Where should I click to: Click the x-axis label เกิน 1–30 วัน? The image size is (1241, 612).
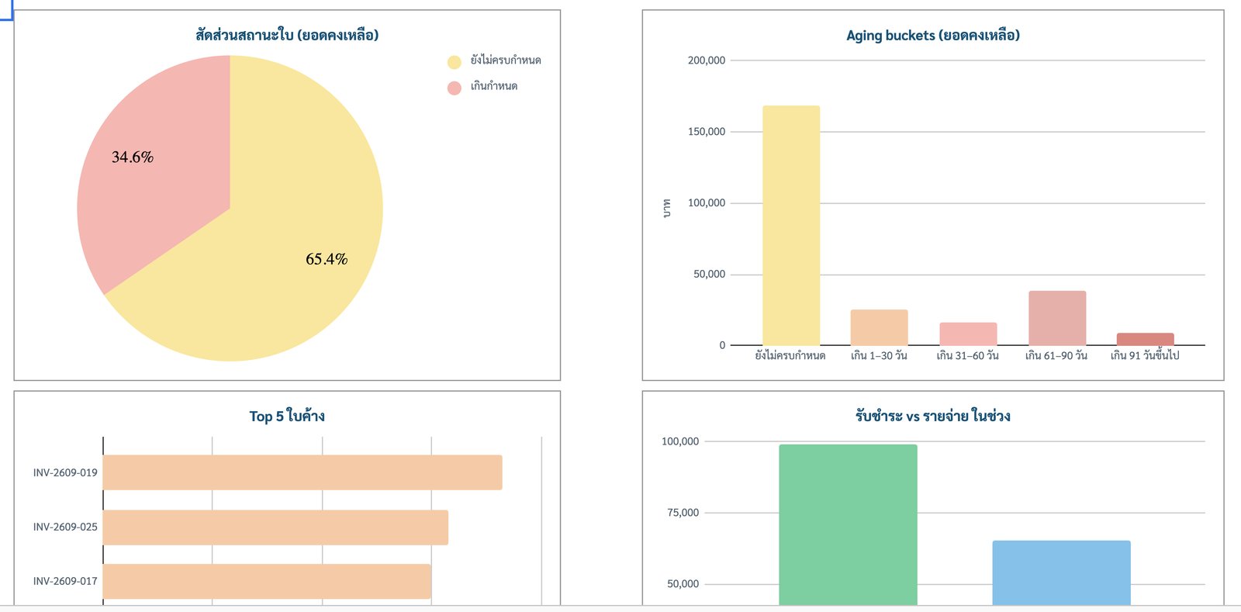pos(879,355)
